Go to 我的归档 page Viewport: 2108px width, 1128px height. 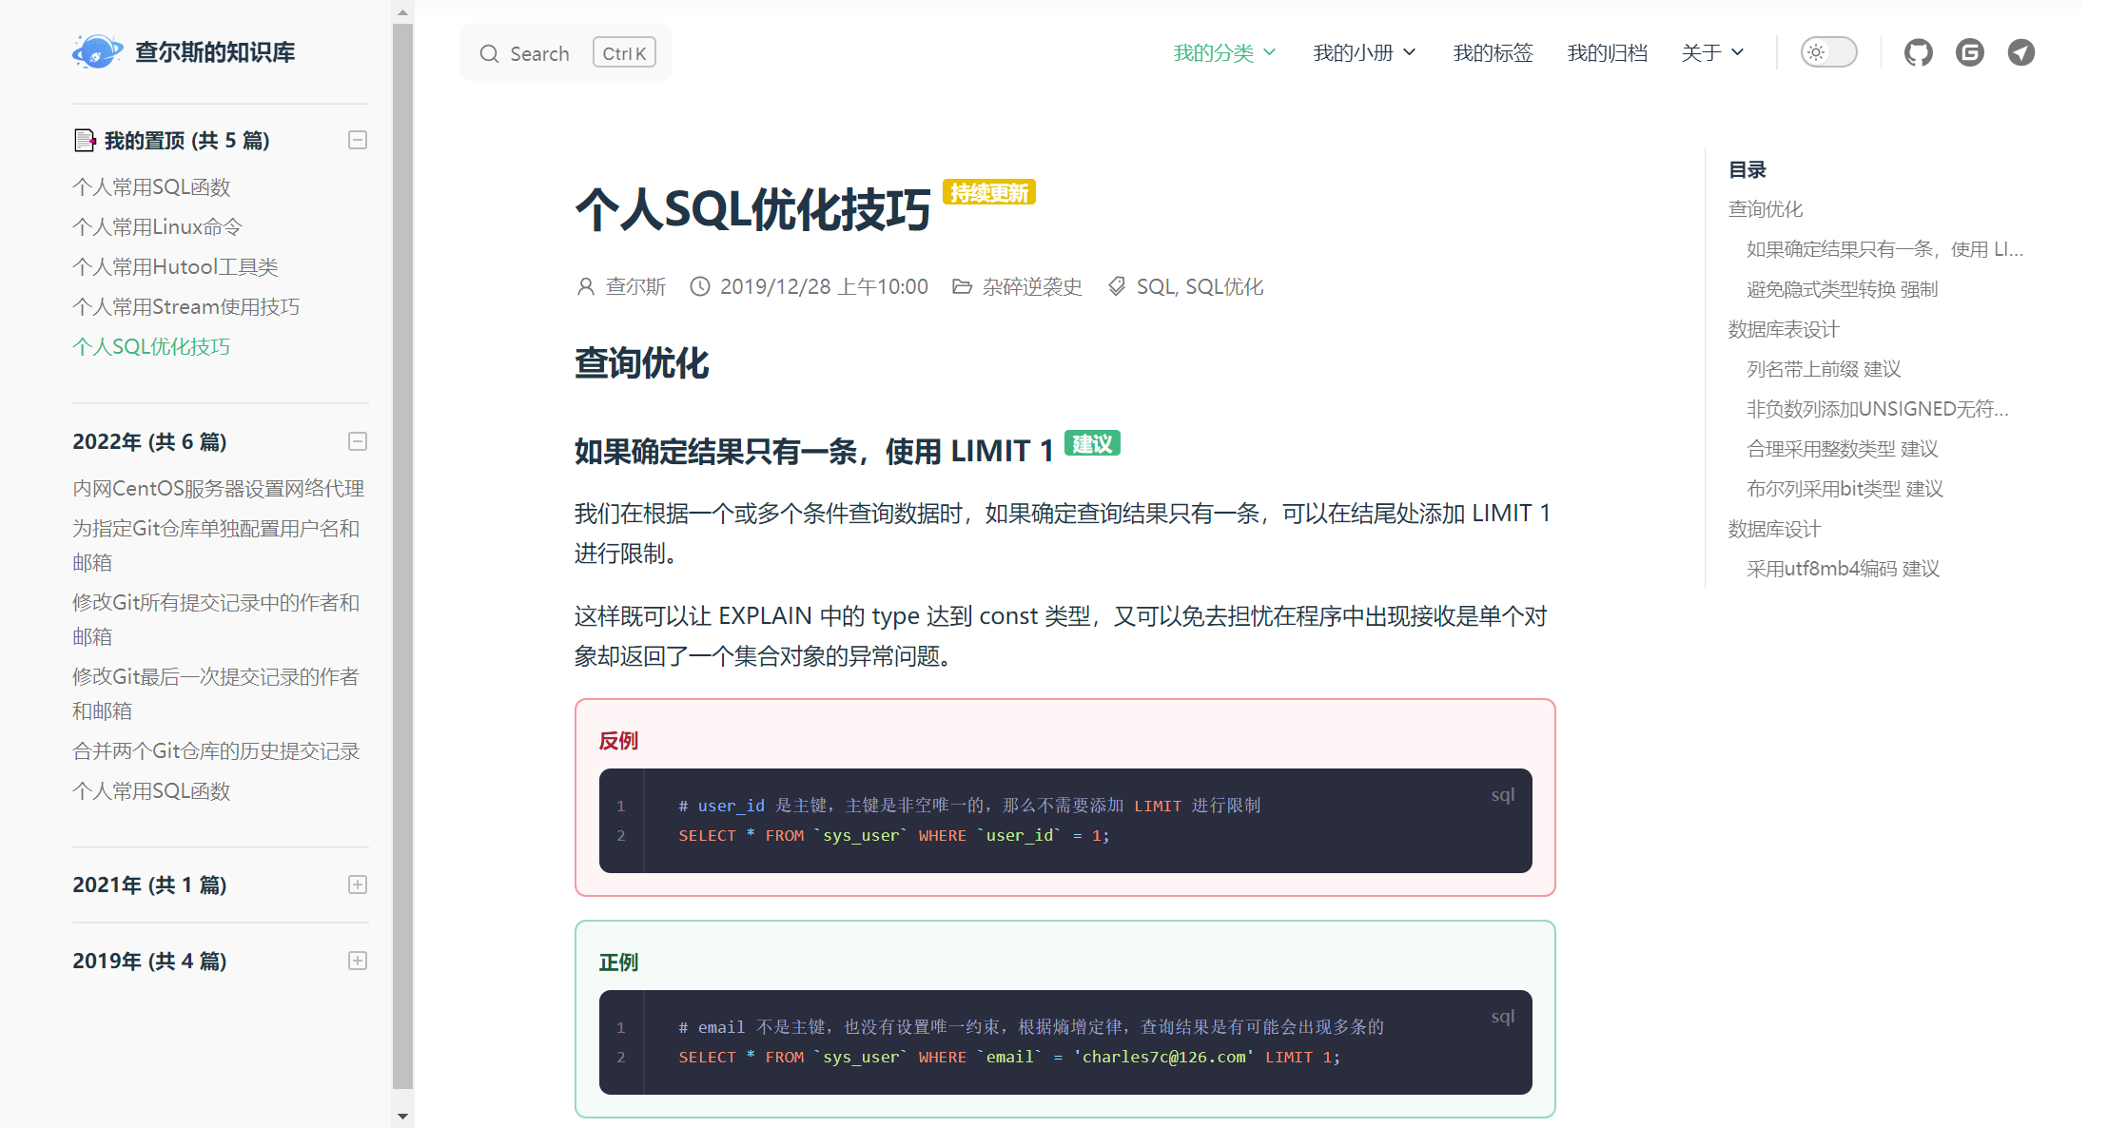point(1607,52)
